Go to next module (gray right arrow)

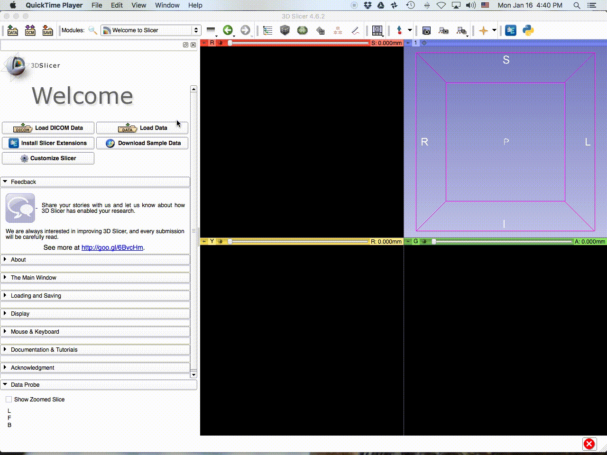coord(245,30)
